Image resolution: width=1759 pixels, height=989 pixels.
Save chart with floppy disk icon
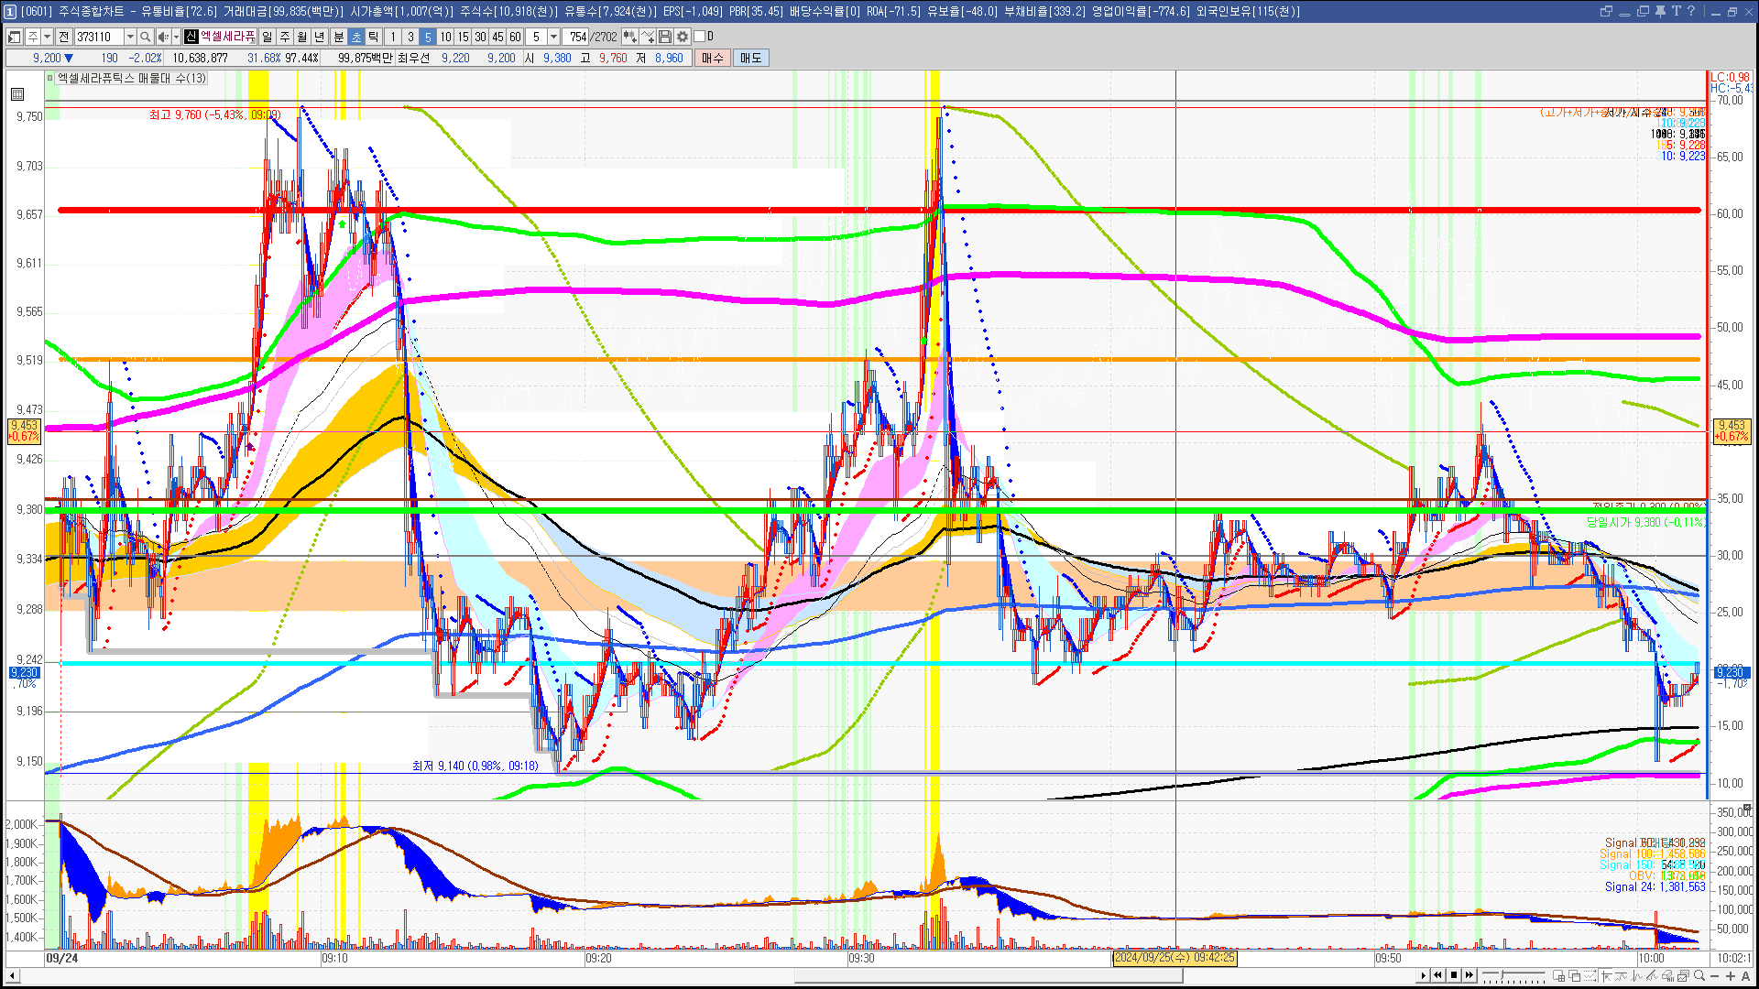tap(665, 37)
